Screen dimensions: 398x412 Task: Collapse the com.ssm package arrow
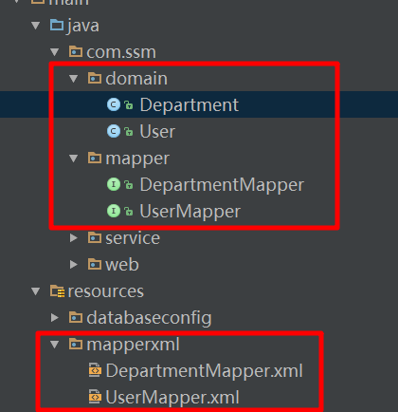[55, 52]
